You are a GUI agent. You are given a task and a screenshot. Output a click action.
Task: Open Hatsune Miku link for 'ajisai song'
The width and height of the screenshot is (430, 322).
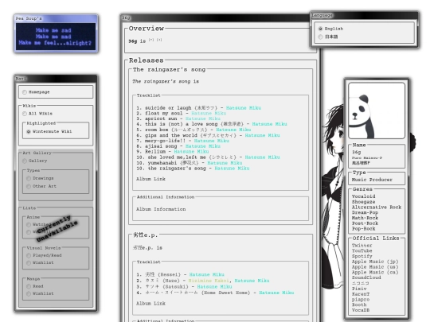(x=203, y=146)
